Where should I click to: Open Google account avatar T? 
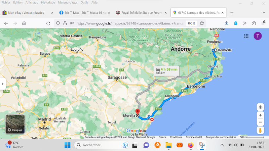(x=258, y=36)
